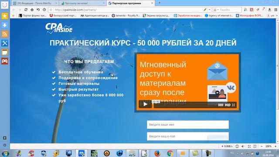The width and height of the screenshot is (279, 157).
Task: Close the 'Партнерская программа' tab
Action: tap(152, 3)
